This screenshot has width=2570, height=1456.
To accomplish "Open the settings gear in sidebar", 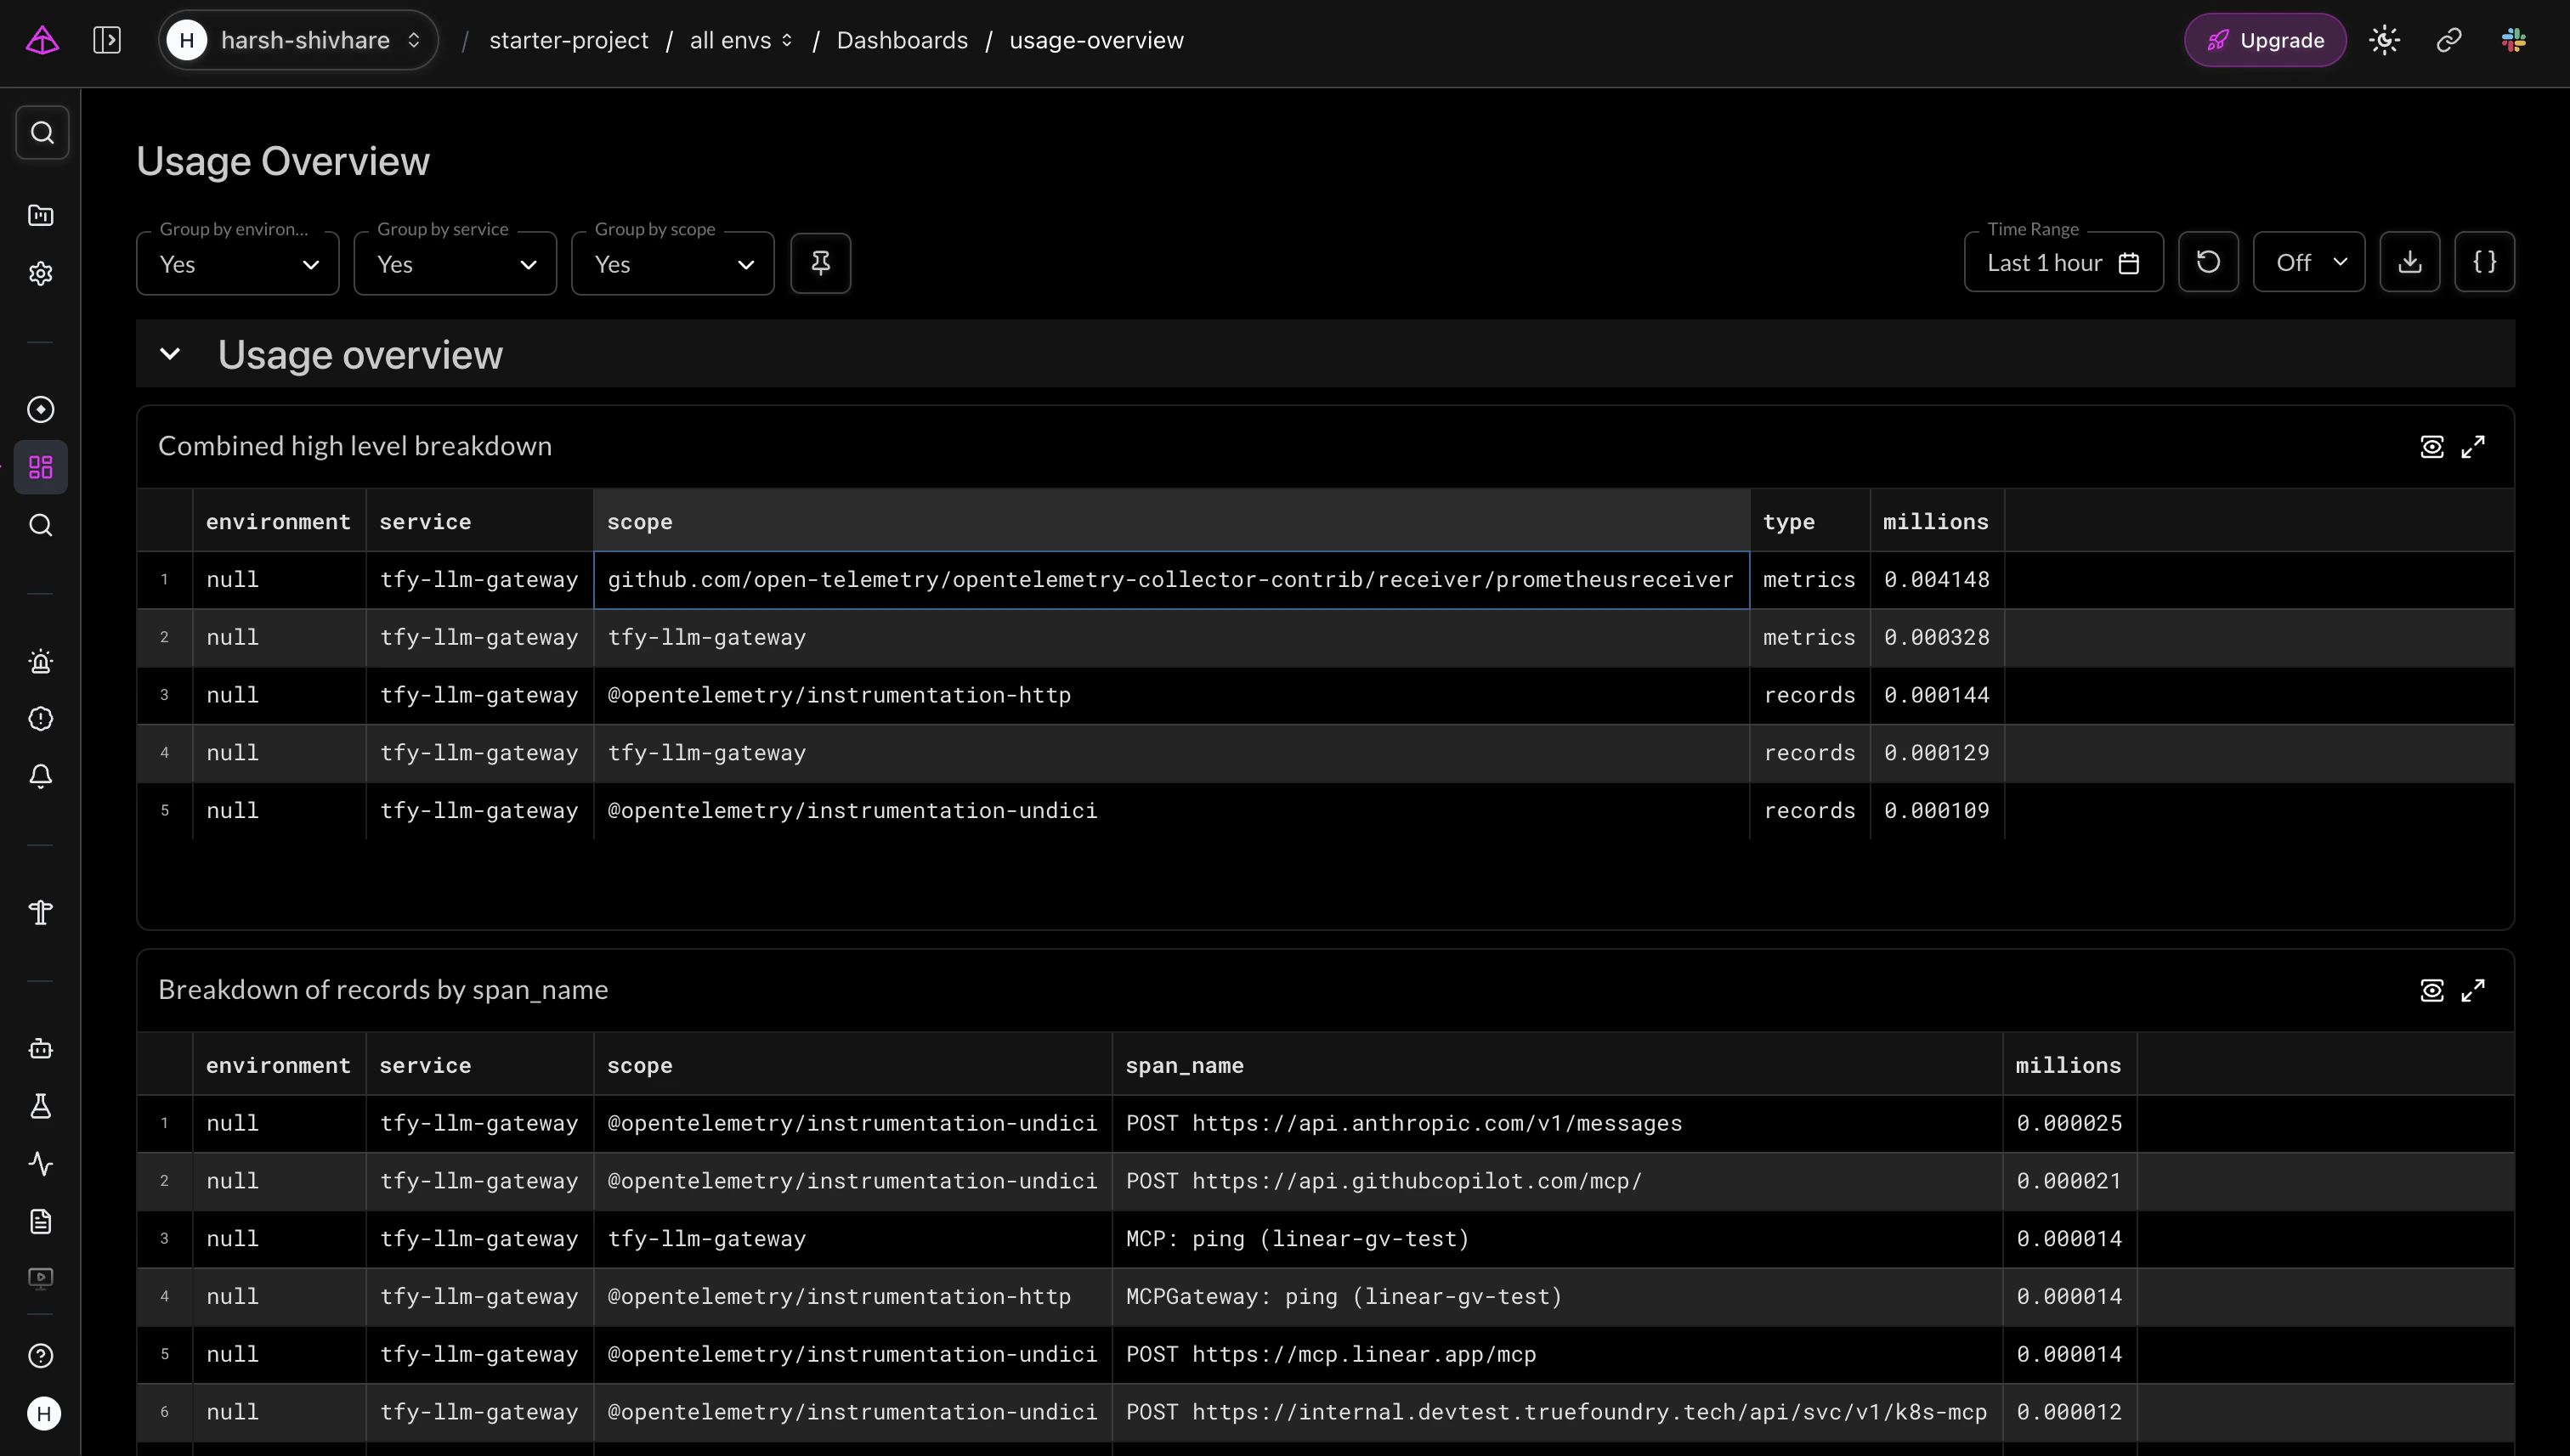I will [41, 273].
